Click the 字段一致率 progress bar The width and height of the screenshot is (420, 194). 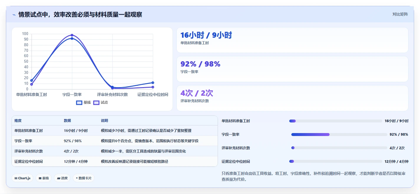(x=339, y=135)
